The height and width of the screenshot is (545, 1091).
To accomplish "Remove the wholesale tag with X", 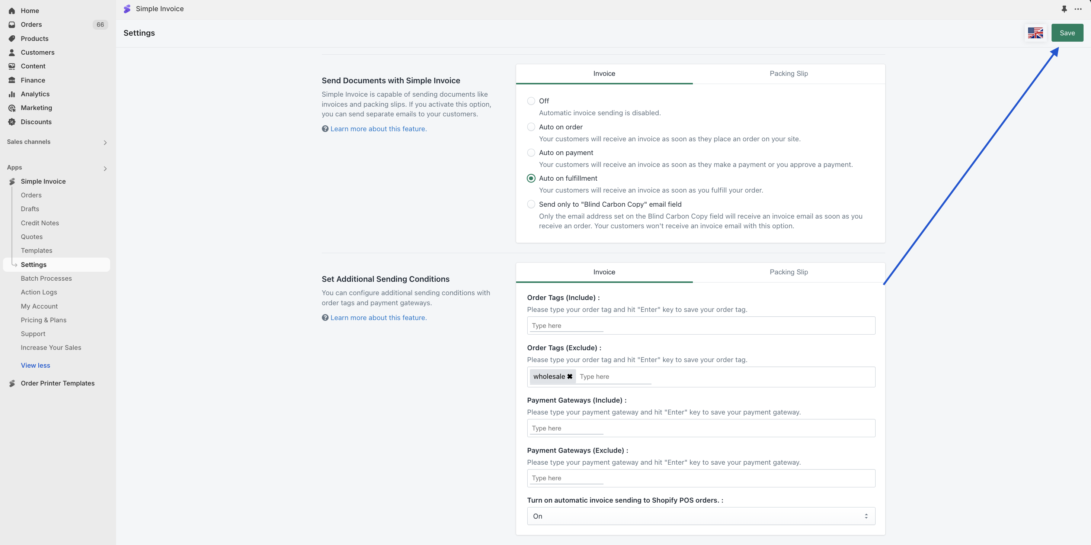I will pos(570,377).
